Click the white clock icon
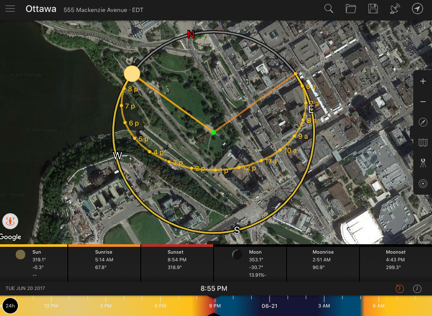 (417, 289)
